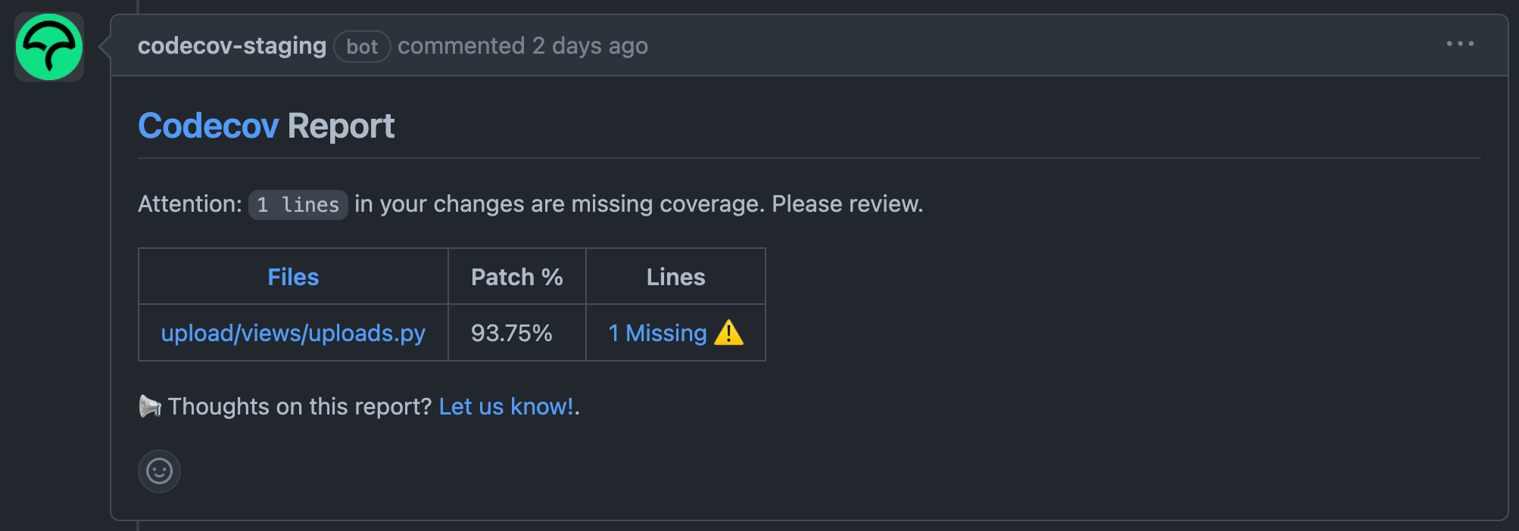Select the 1 lines code badge
Image resolution: width=1519 pixels, height=531 pixels.
click(298, 204)
